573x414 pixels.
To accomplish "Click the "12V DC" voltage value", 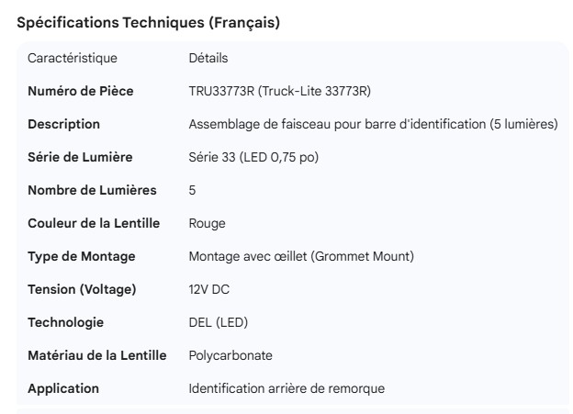I will (208, 290).
